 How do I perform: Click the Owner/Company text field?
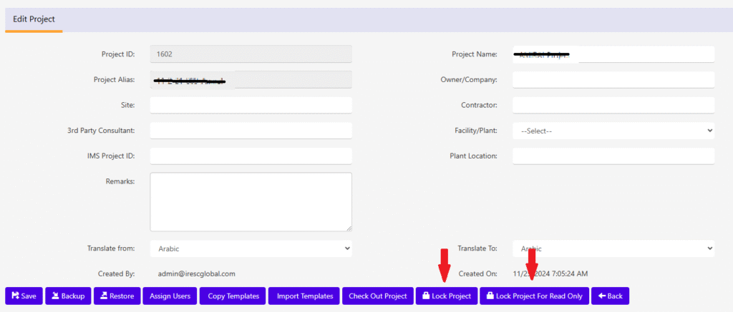613,79
